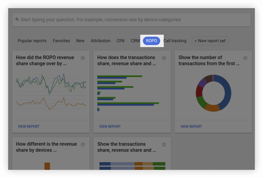263x178 pixels.
Task: Star the number of transactions report
Action: click(245, 58)
